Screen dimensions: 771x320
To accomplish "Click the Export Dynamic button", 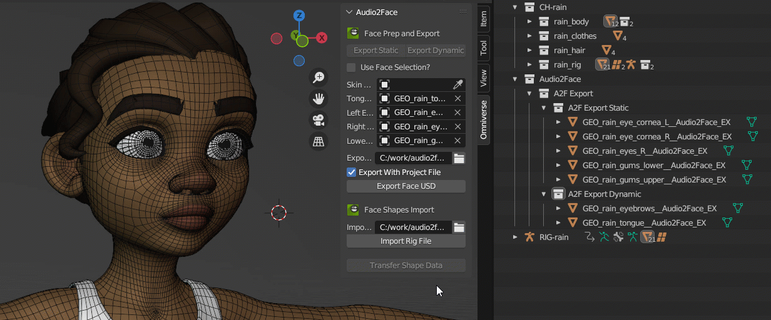I will point(436,51).
